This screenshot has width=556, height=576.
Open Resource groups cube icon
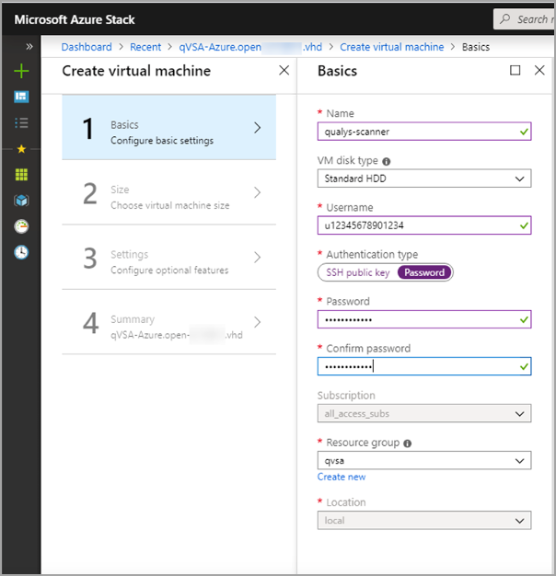[21, 201]
